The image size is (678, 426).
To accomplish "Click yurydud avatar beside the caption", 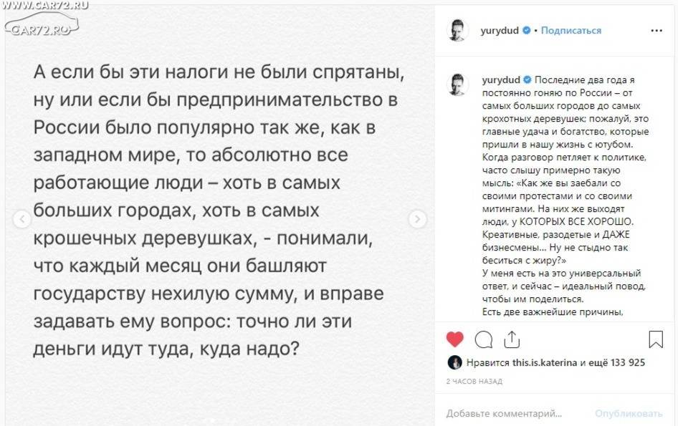I will 457,84.
